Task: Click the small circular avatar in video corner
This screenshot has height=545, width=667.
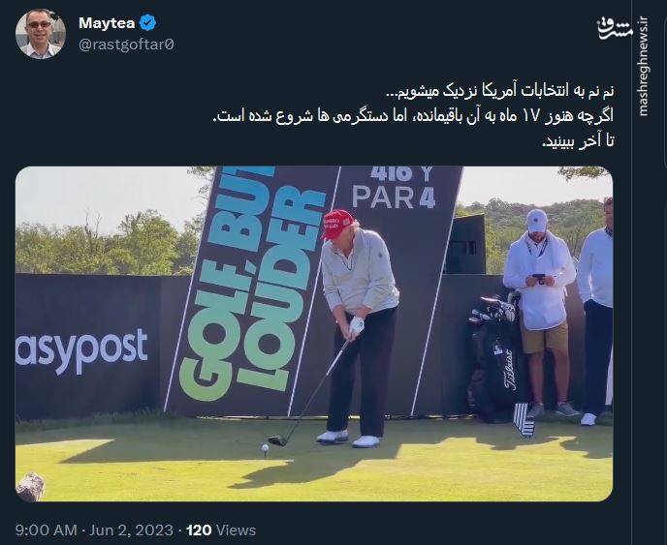Action: tap(30, 486)
